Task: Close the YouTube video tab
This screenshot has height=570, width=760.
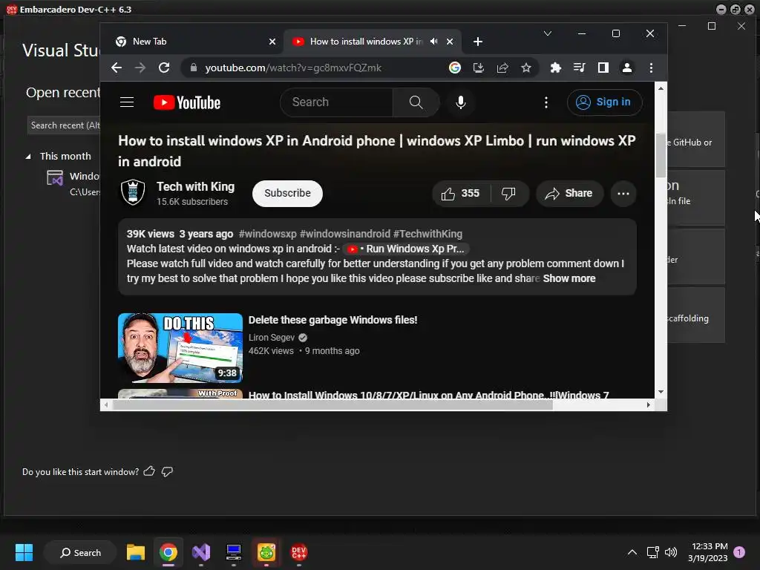Action: pos(450,42)
